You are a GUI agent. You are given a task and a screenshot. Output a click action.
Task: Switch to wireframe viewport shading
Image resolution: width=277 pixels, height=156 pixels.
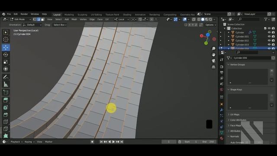tap(199, 19)
